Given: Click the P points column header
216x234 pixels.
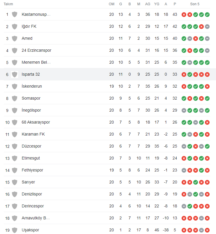Looking at the screenshot, I should (175, 4).
